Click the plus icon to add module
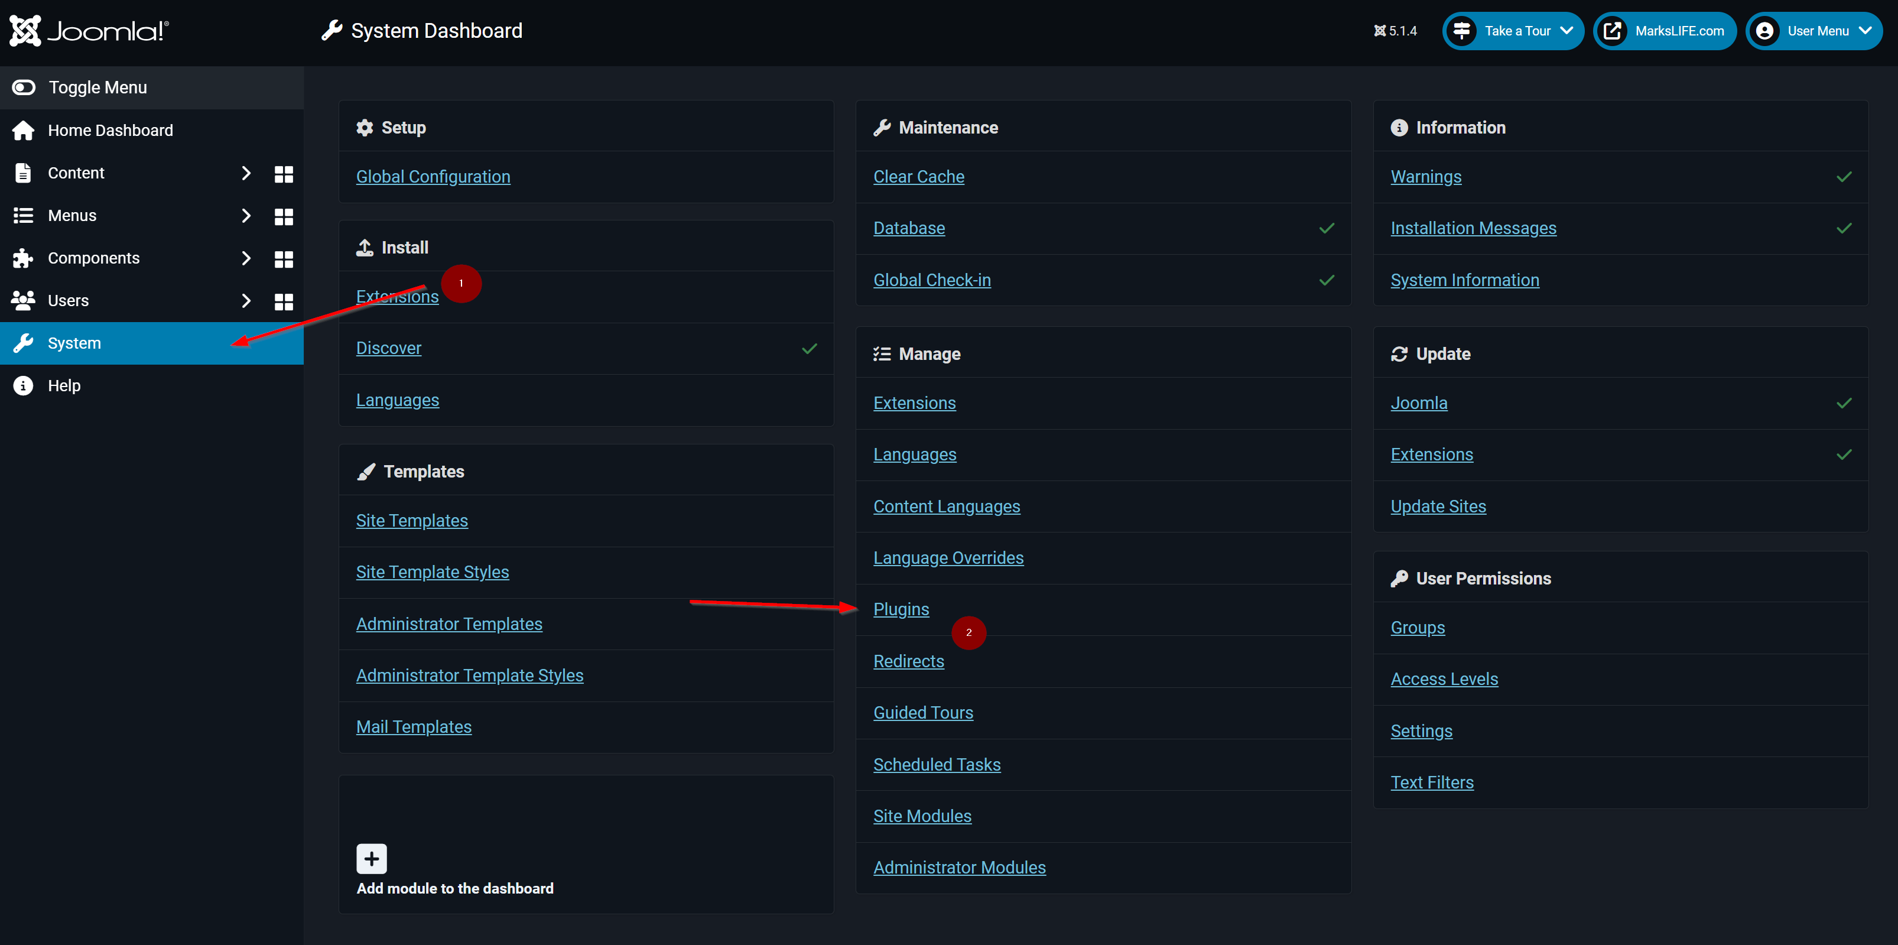The height and width of the screenshot is (945, 1898). [371, 859]
